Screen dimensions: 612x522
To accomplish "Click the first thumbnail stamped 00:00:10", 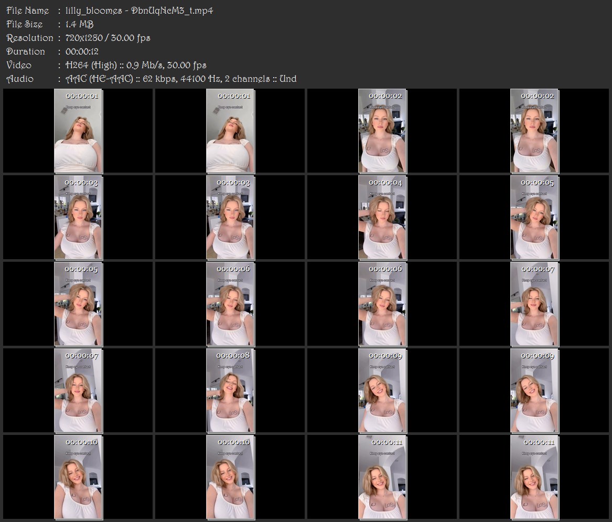I will [78, 477].
